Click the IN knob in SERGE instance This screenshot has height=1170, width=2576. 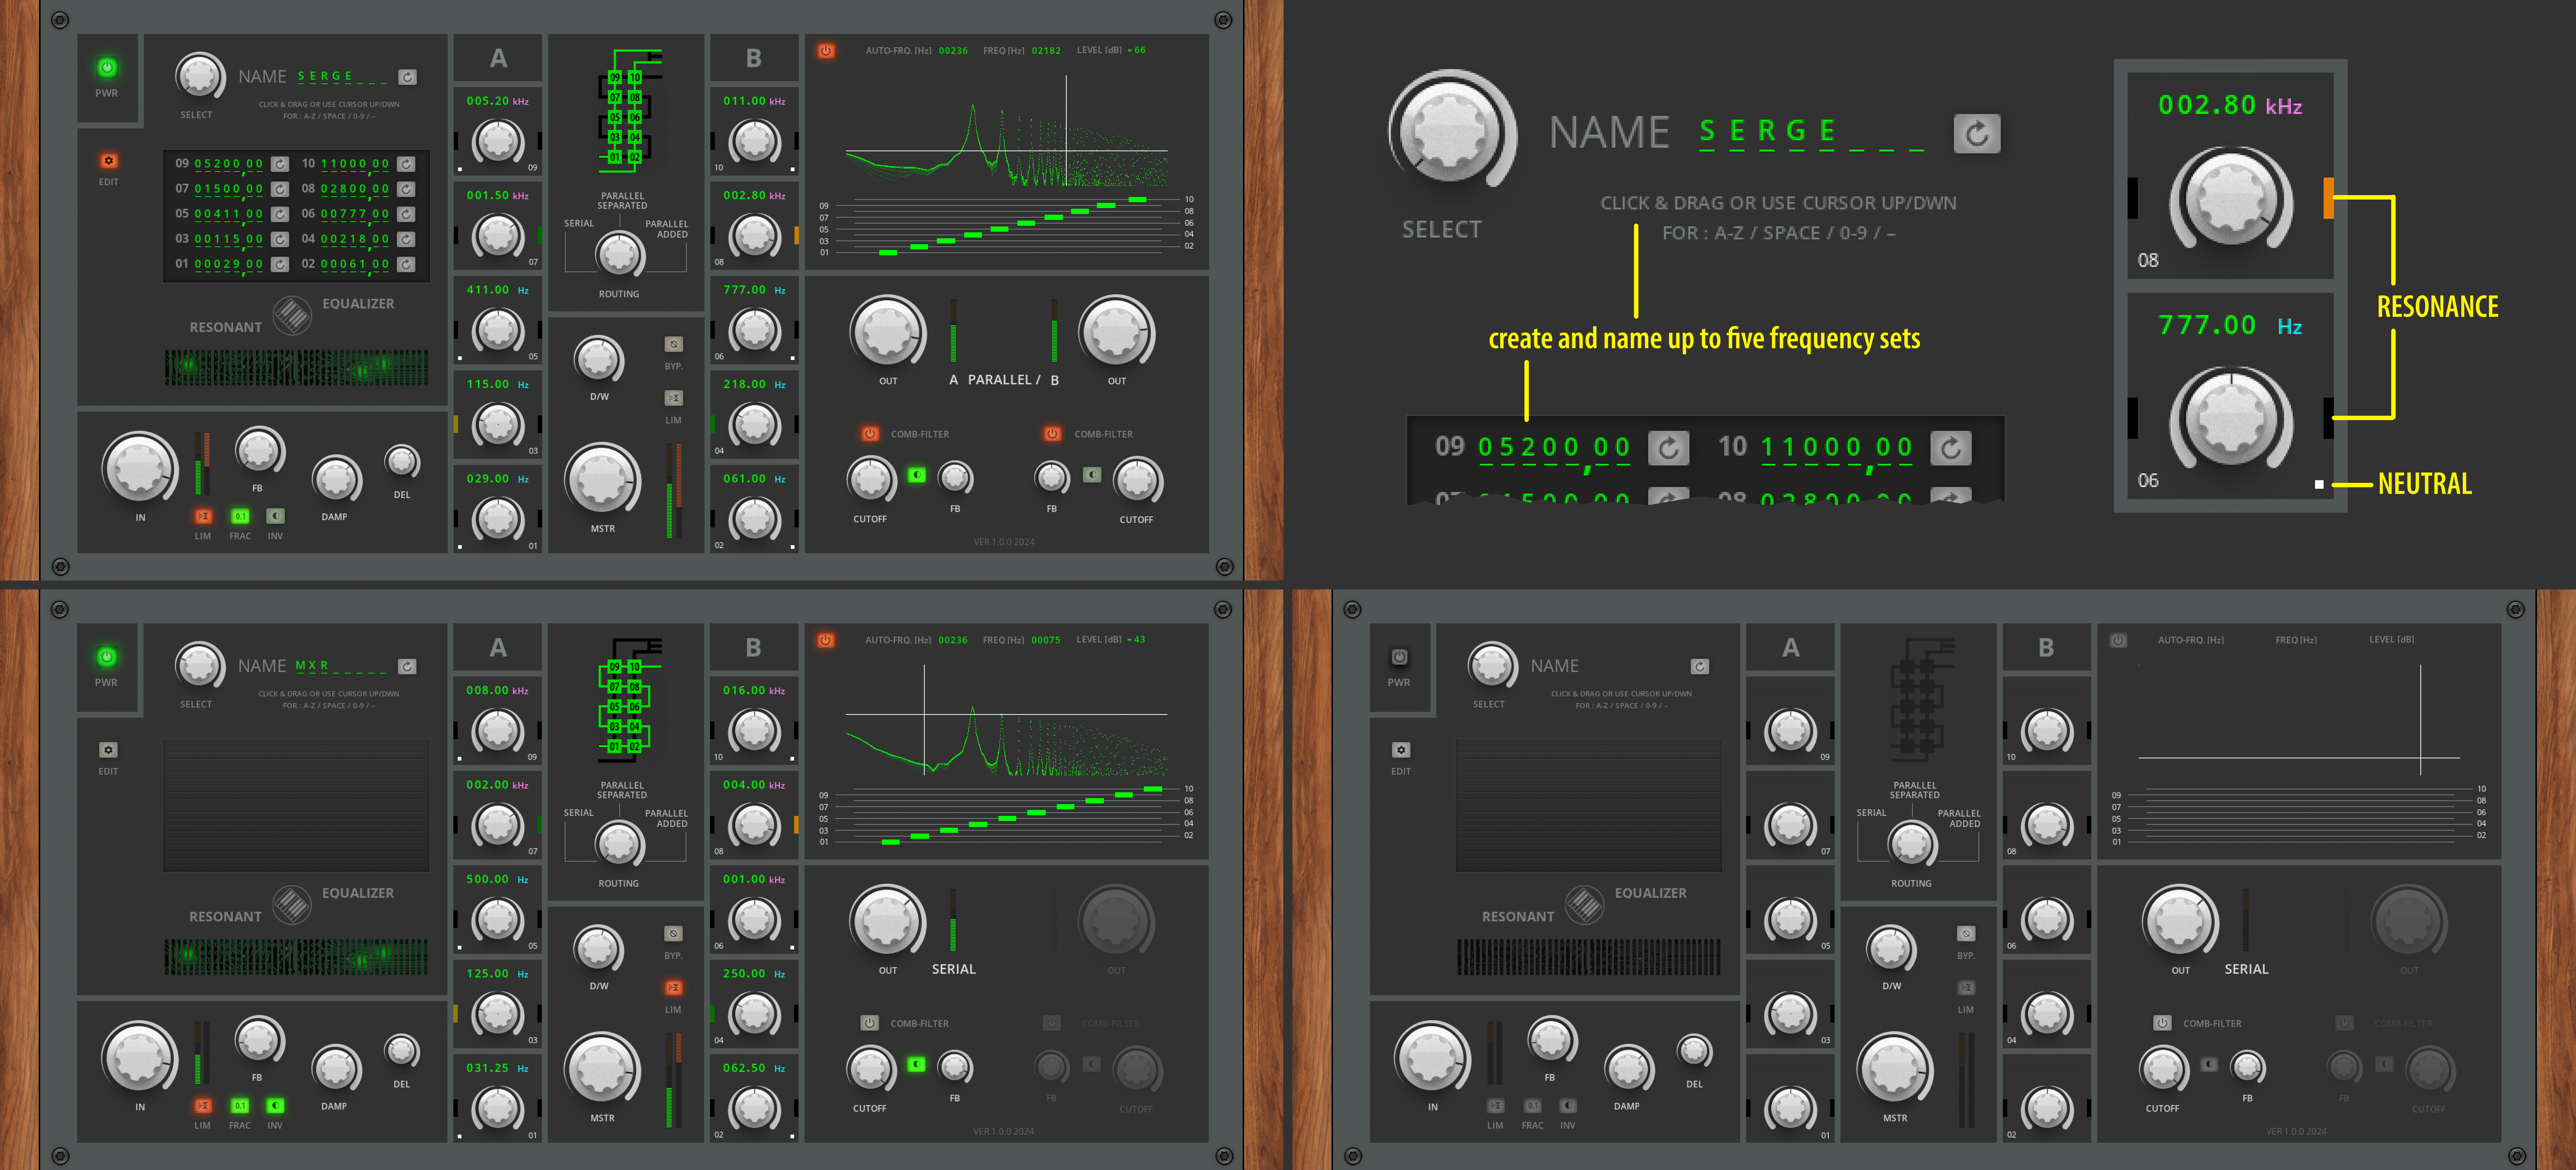tap(140, 468)
